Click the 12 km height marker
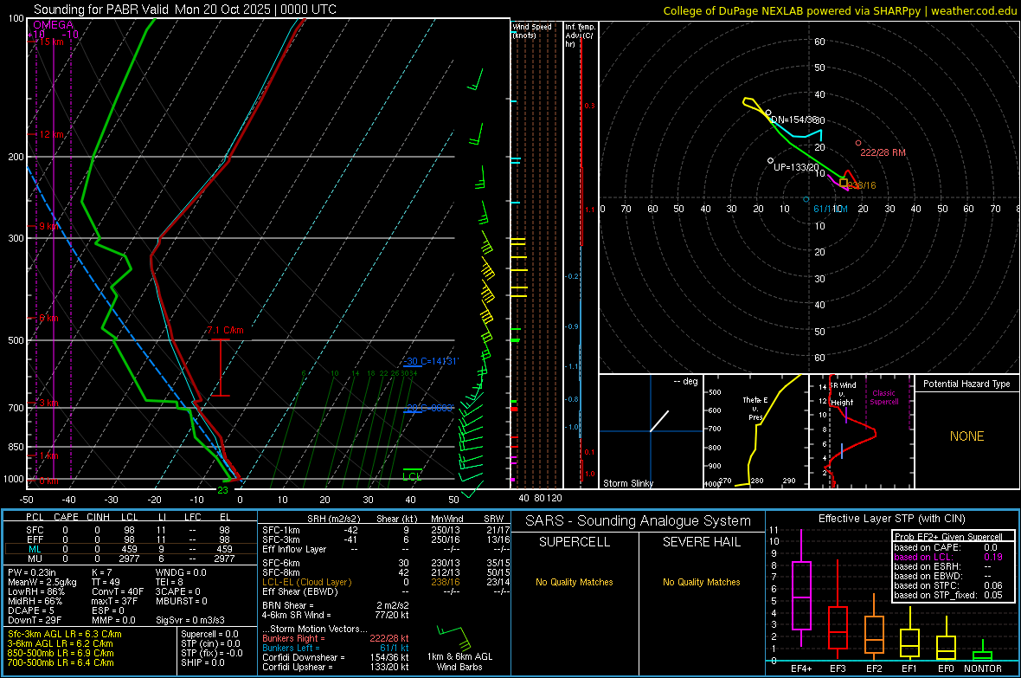 (x=52, y=134)
